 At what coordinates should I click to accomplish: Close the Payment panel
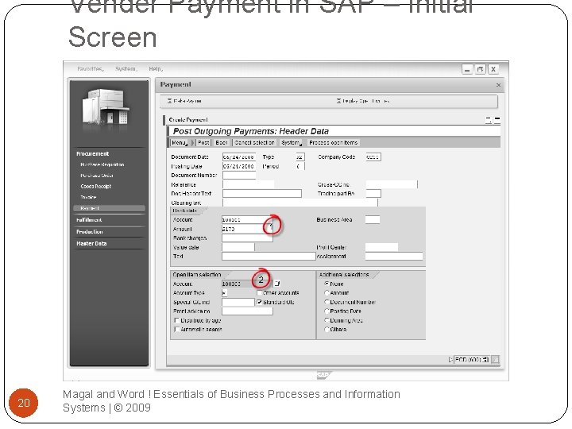(x=498, y=85)
